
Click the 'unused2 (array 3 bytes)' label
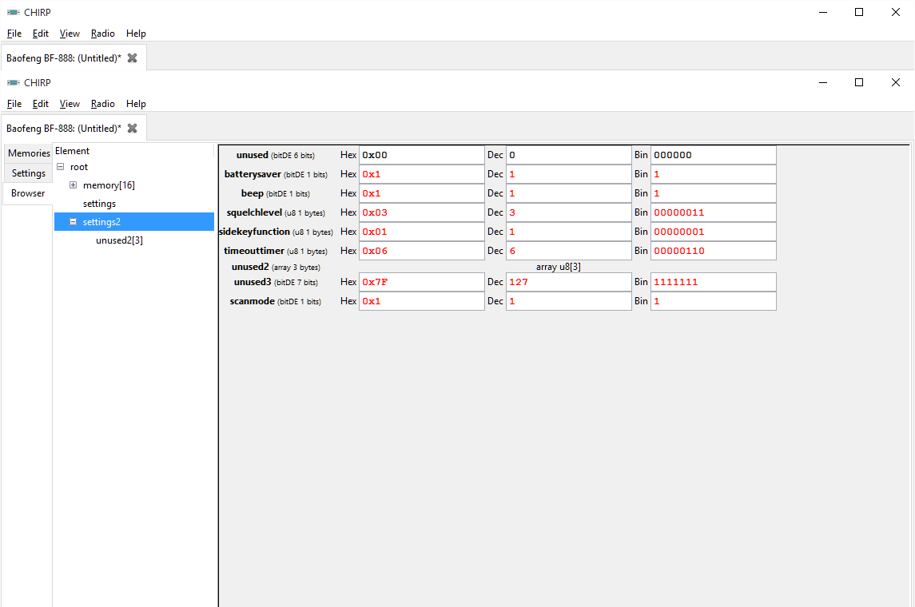276,267
